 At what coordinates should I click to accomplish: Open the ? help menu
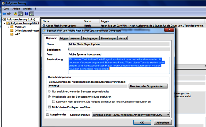point(35,9)
